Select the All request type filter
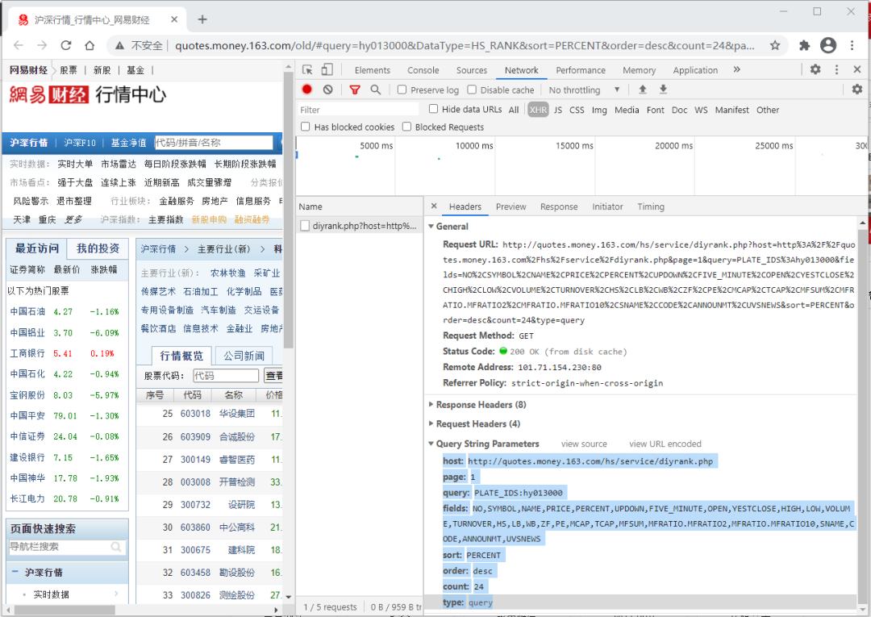This screenshot has width=871, height=617. tap(514, 110)
